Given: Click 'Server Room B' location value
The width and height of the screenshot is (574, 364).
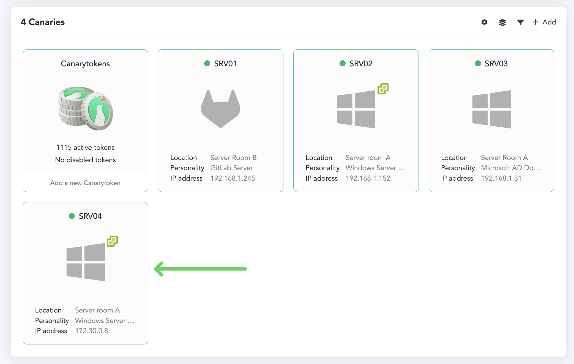Looking at the screenshot, I should pyautogui.click(x=233, y=157).
